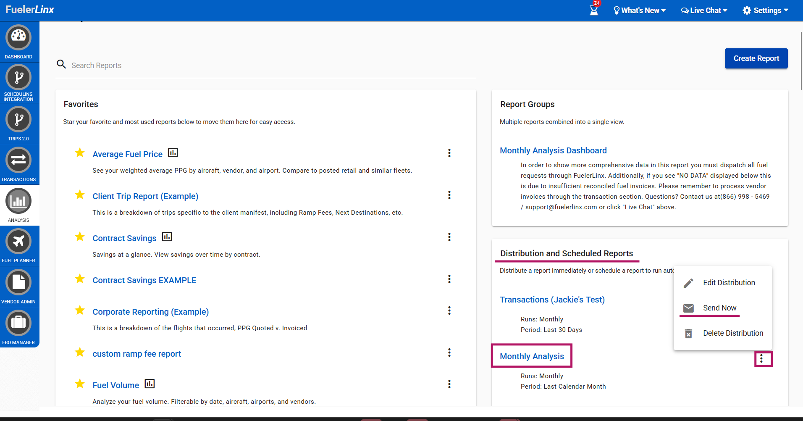803x421 pixels.
Task: Open FBO Manager briefcase icon
Action: [x=18, y=323]
